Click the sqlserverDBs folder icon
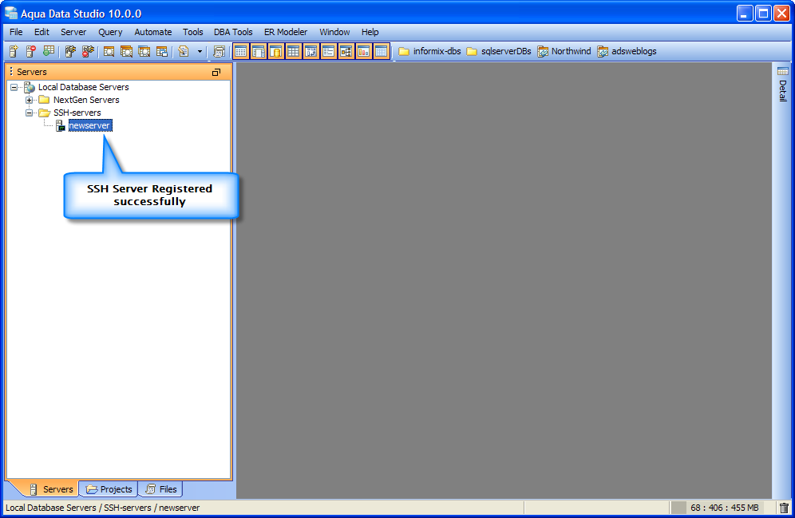Screen dimensions: 795x518 click(x=472, y=51)
